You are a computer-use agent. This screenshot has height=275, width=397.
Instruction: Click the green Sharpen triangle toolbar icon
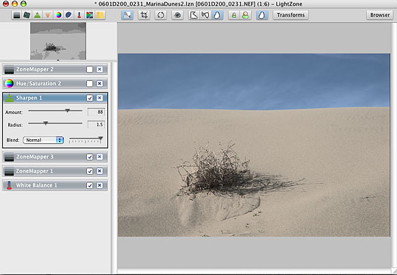coord(38,15)
